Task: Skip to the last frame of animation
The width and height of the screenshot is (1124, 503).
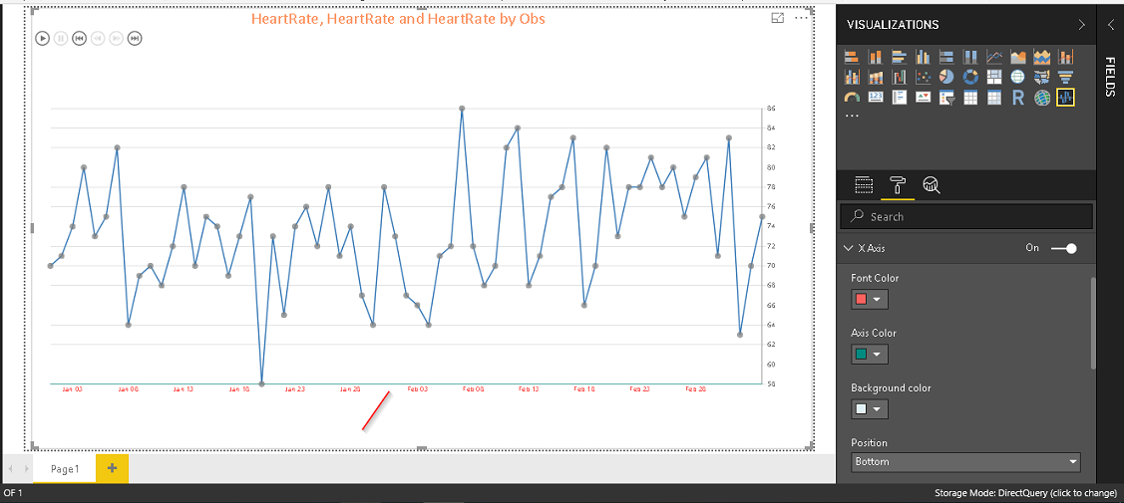Action: (136, 38)
